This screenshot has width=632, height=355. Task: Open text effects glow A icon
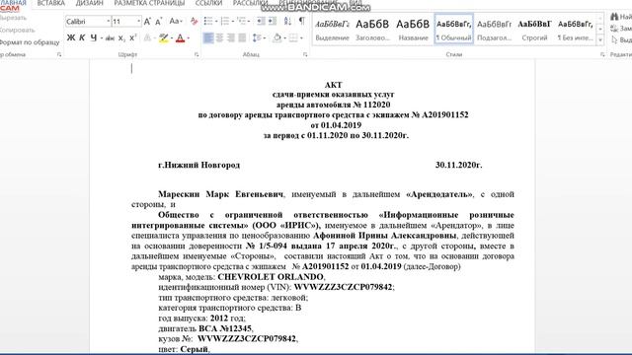(147, 38)
